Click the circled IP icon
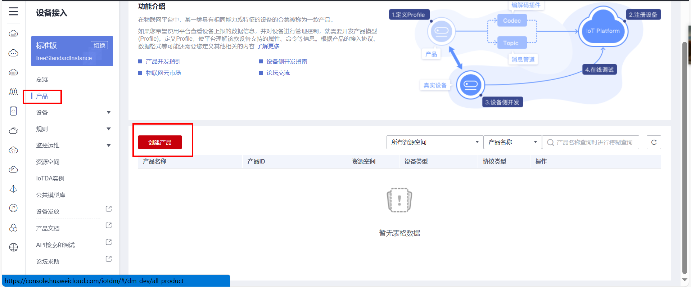The height and width of the screenshot is (287, 691). [x=13, y=208]
